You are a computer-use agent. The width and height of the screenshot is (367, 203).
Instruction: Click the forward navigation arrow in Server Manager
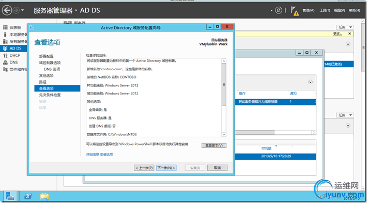coord(16,10)
